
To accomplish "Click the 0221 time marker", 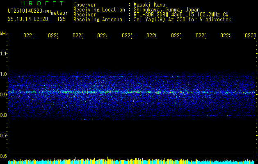I will coord(28,36).
